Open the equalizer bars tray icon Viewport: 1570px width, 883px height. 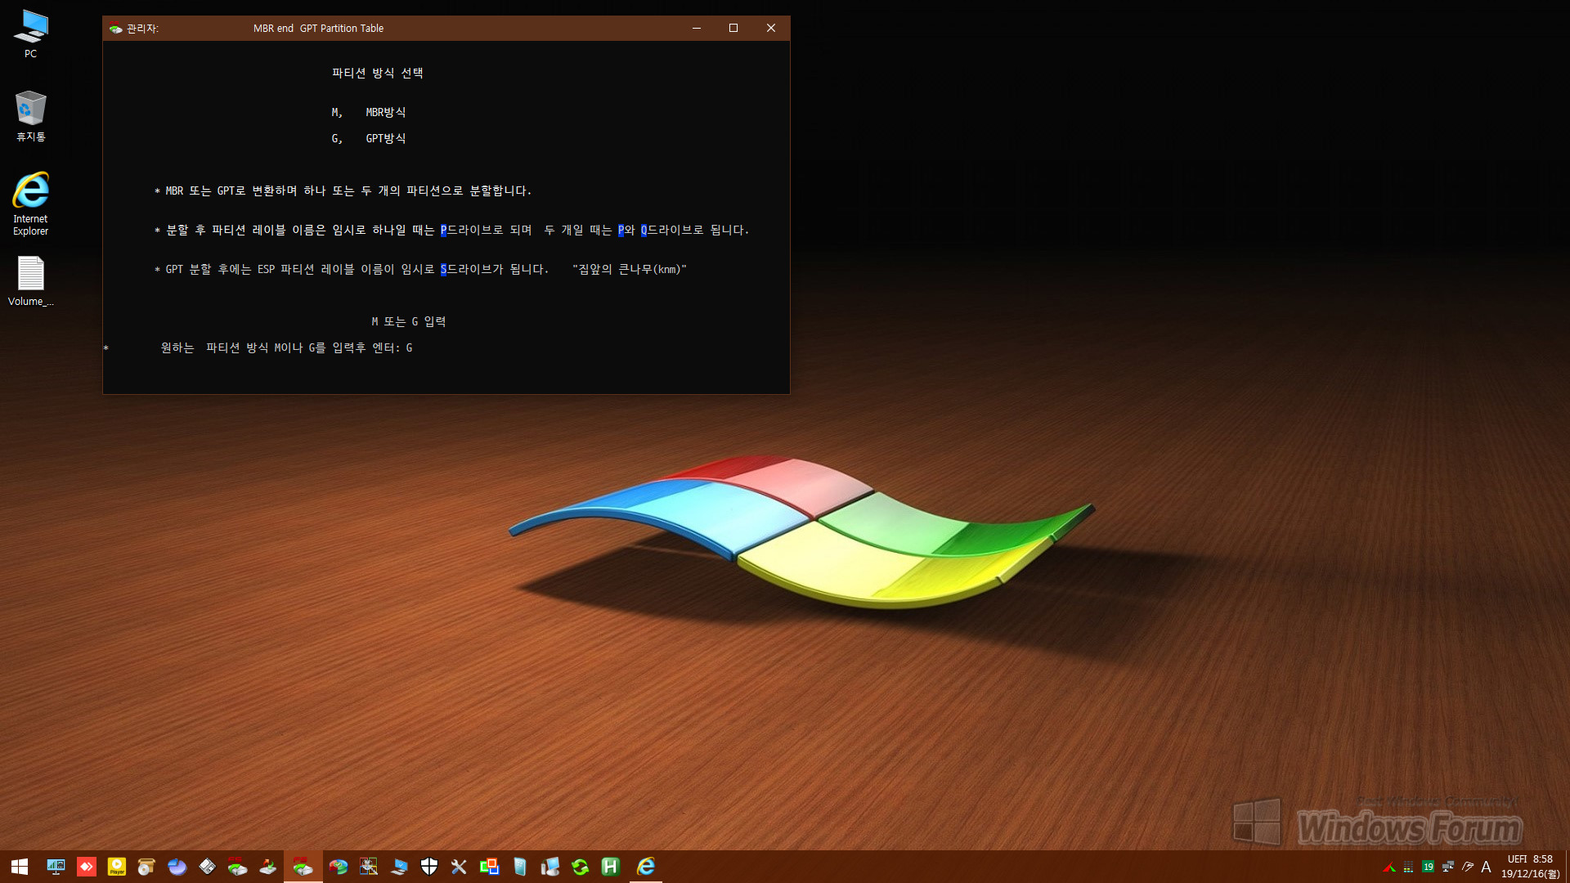click(1408, 867)
